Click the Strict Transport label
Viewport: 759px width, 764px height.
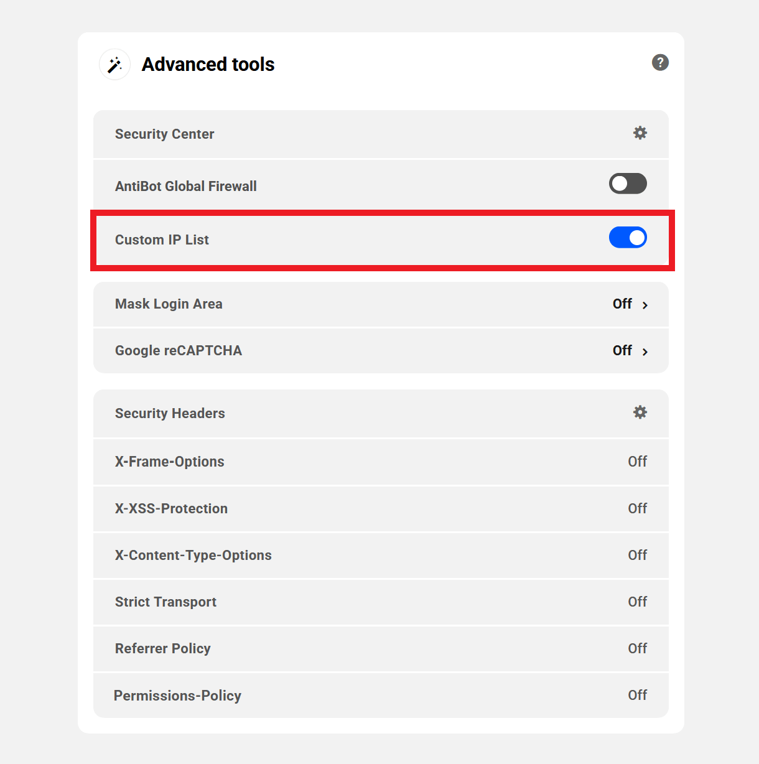(165, 602)
